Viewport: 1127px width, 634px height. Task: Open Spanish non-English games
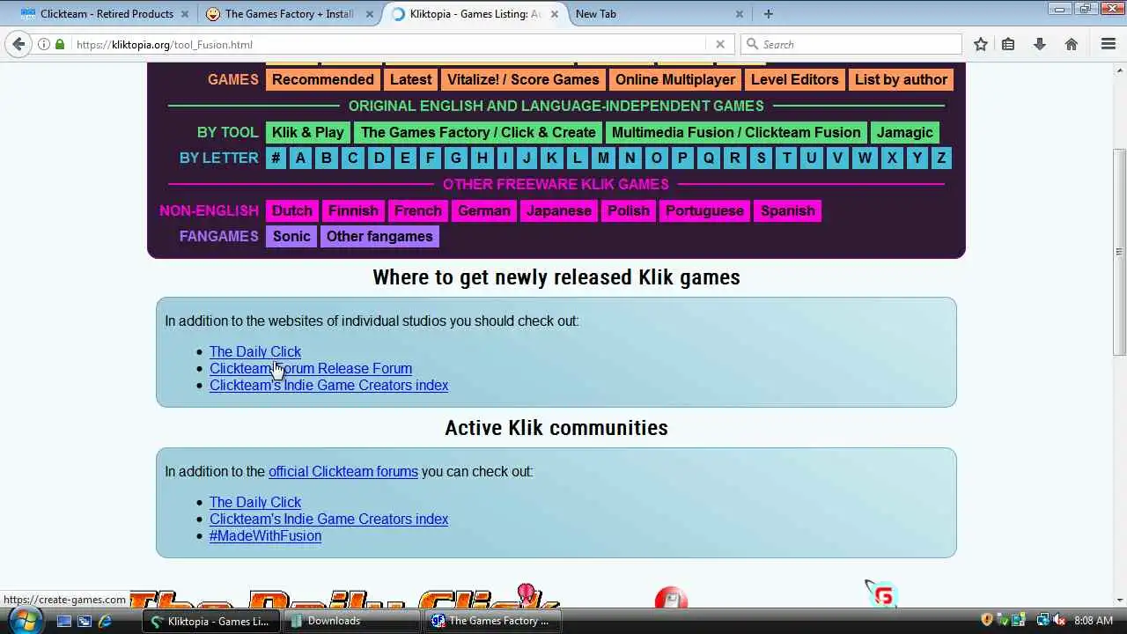pos(788,210)
